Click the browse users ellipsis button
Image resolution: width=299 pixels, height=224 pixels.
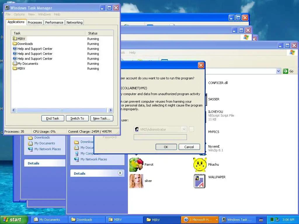coord(191,129)
